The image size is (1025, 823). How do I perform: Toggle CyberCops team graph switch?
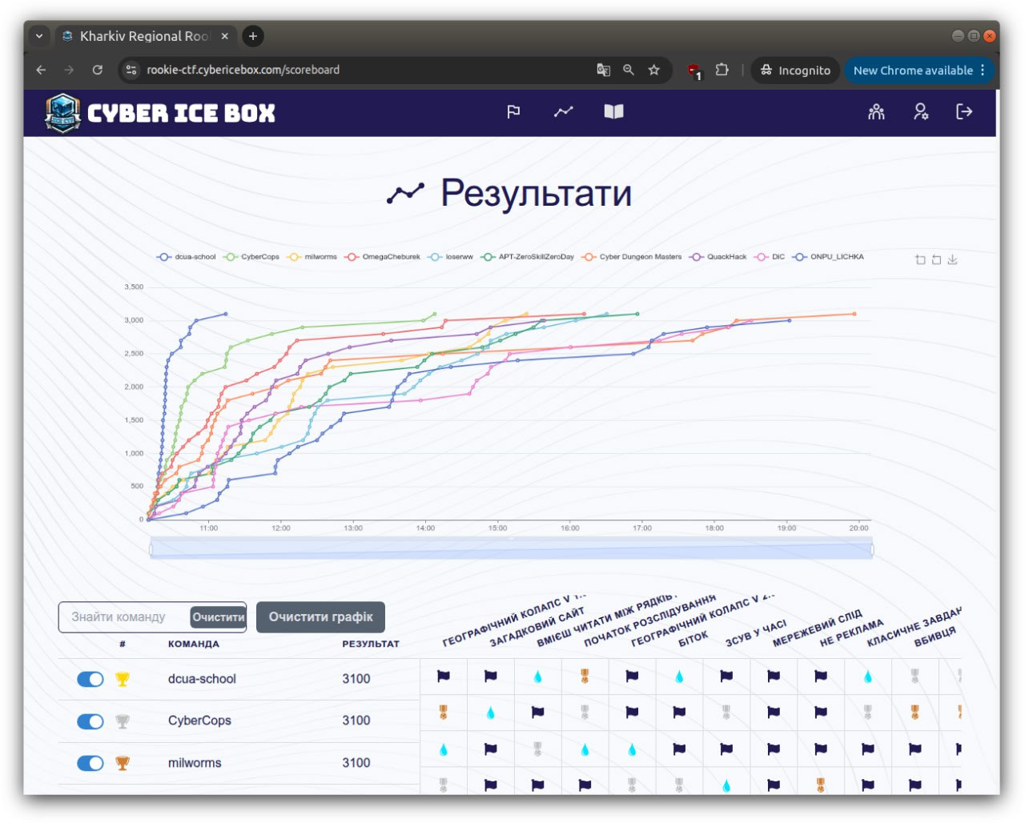tap(90, 721)
